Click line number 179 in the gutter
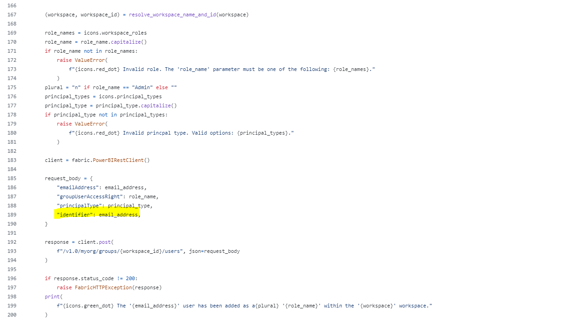The height and width of the screenshot is (322, 562). 12,124
